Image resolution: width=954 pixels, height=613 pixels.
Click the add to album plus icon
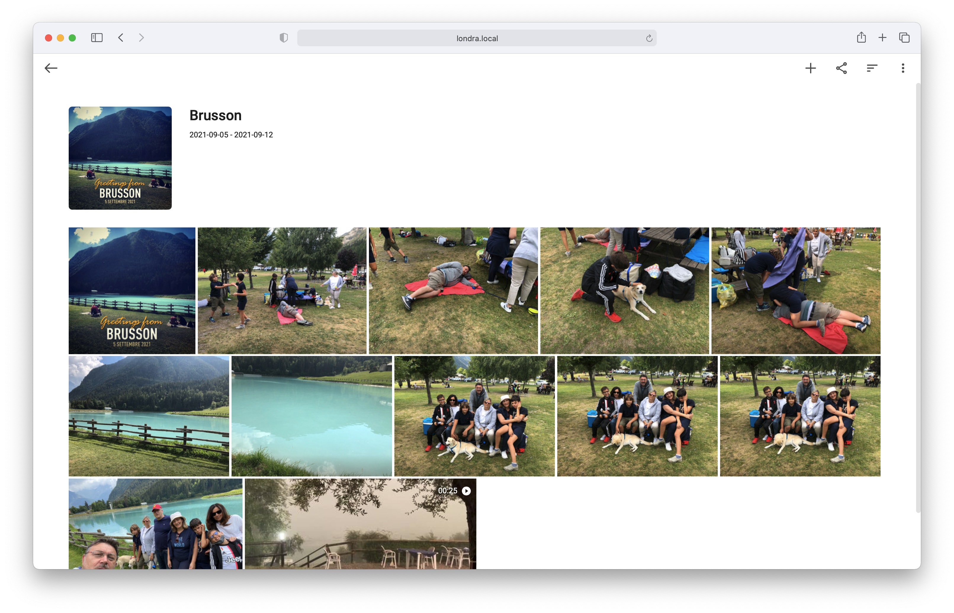tap(810, 68)
